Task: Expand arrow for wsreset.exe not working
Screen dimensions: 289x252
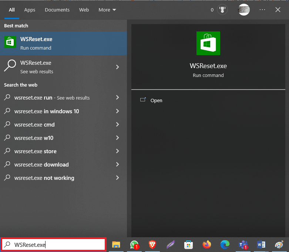Action: point(117,178)
